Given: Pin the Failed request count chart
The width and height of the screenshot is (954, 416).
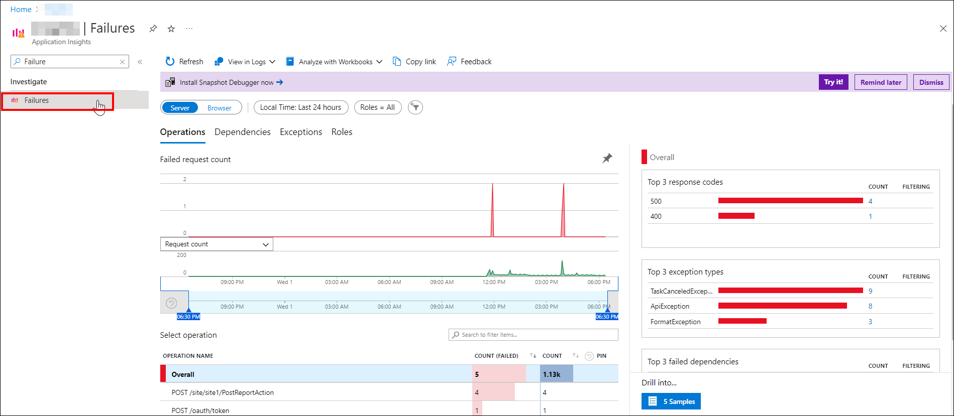Looking at the screenshot, I should coord(607,159).
